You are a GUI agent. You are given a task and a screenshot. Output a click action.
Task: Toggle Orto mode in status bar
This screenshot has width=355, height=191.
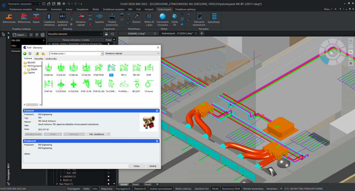[95, 189]
